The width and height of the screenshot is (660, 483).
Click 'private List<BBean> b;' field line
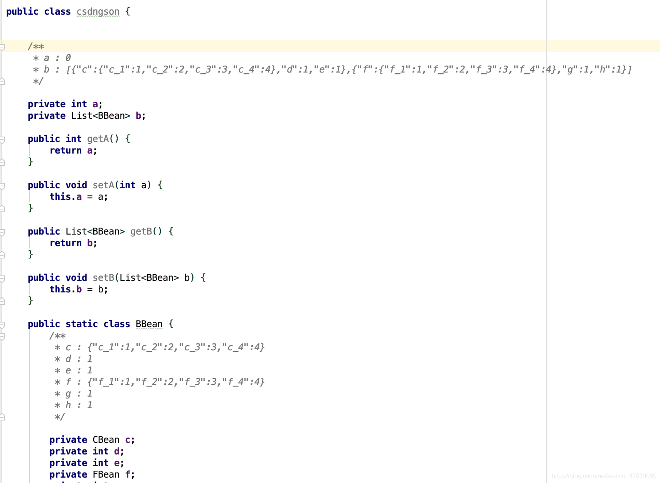click(87, 116)
